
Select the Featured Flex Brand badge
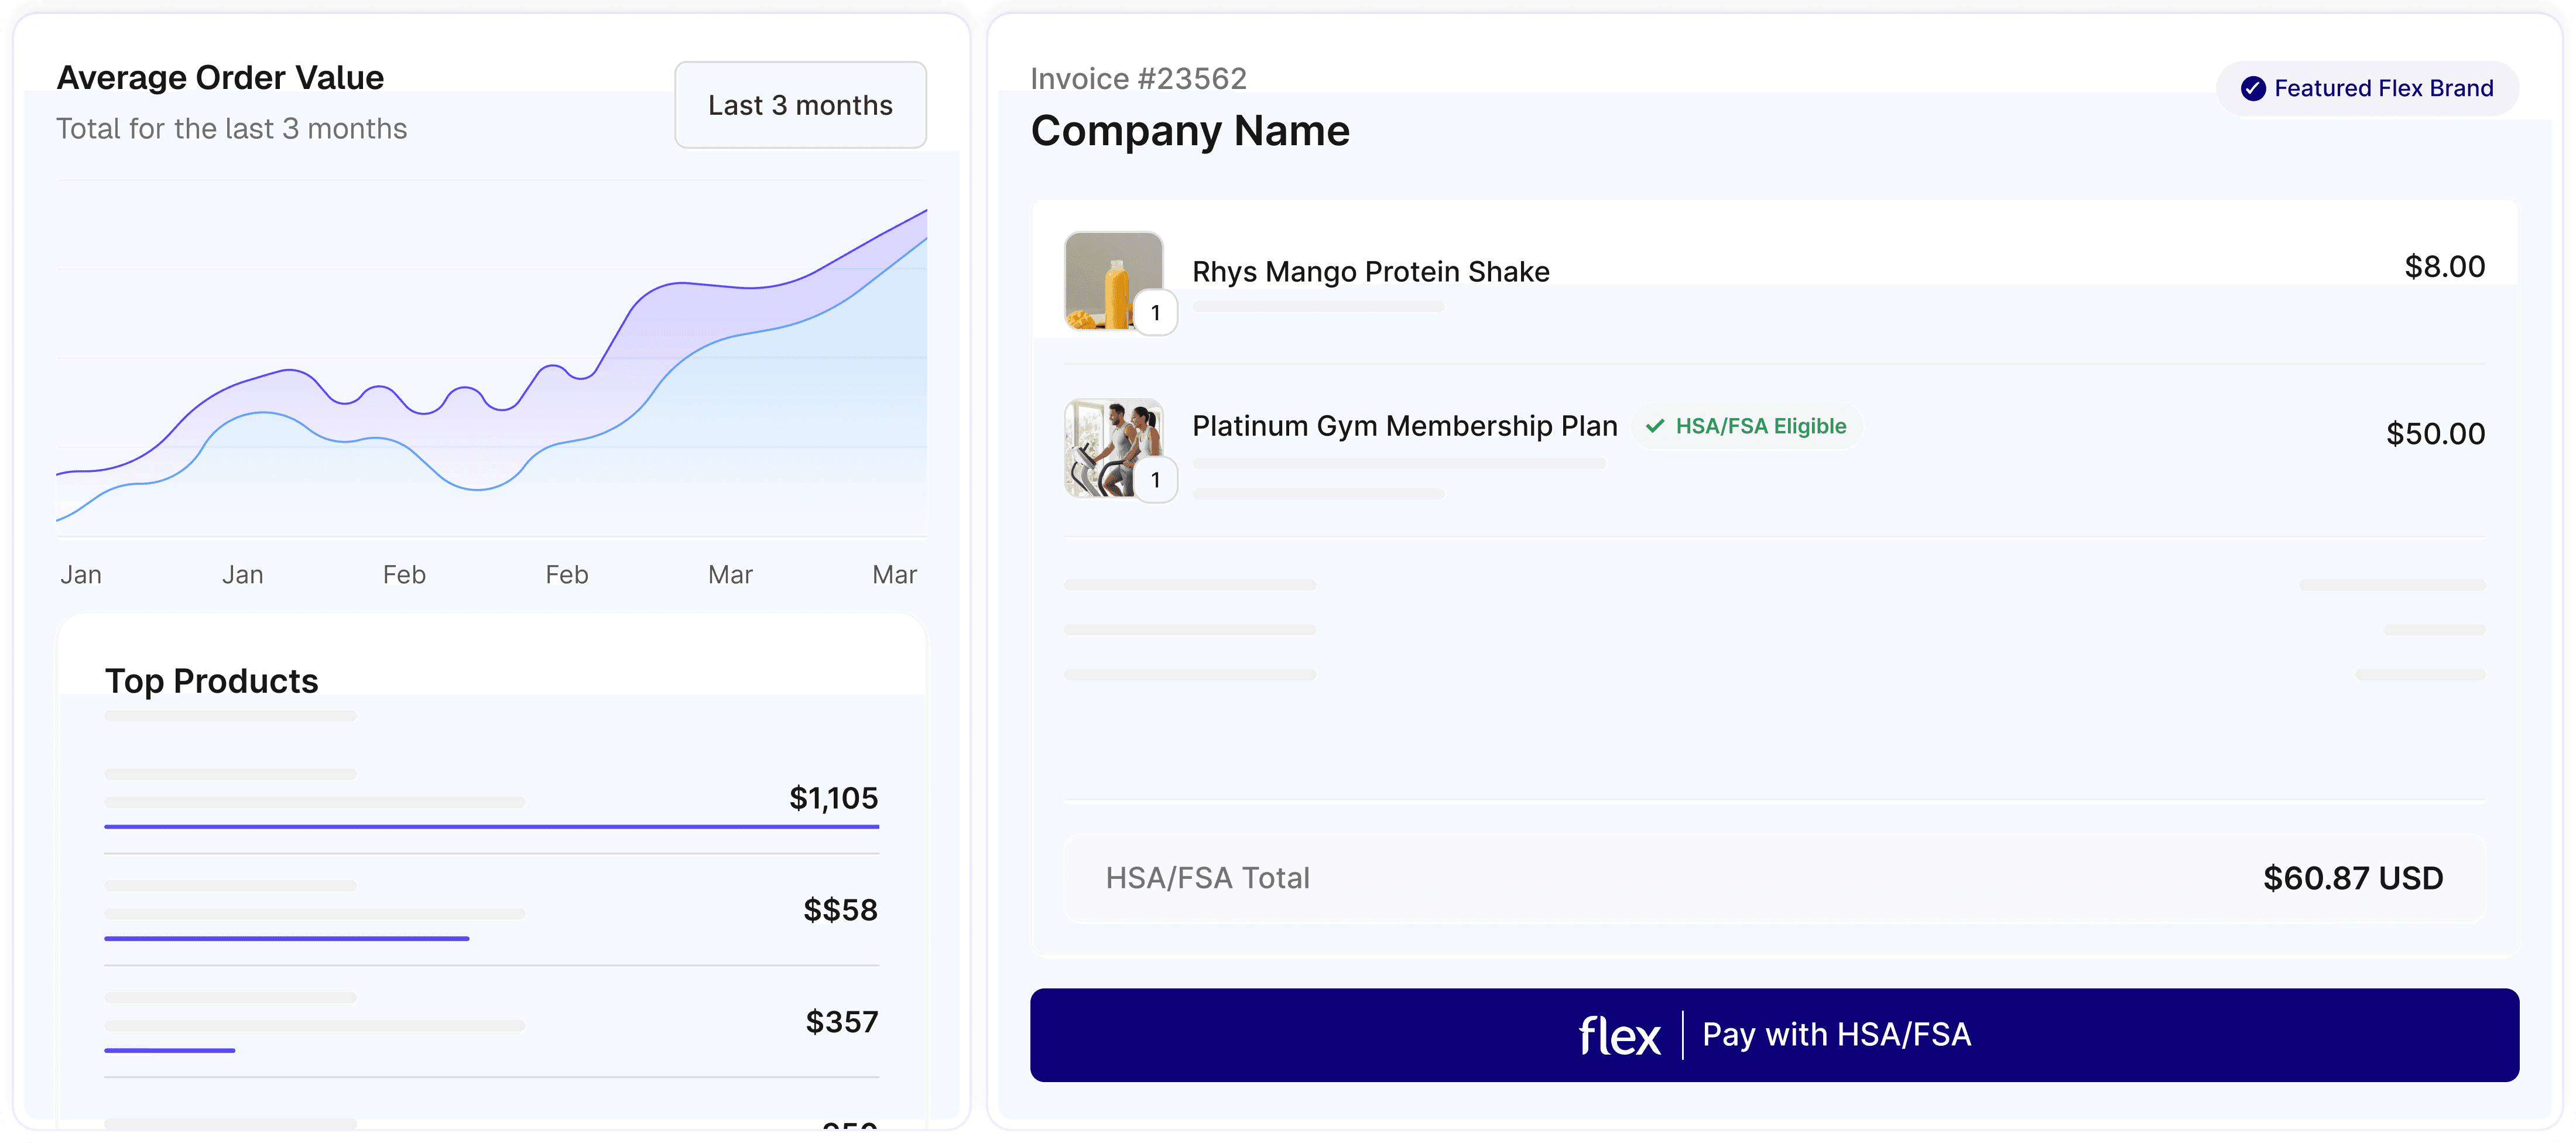coord(2367,89)
